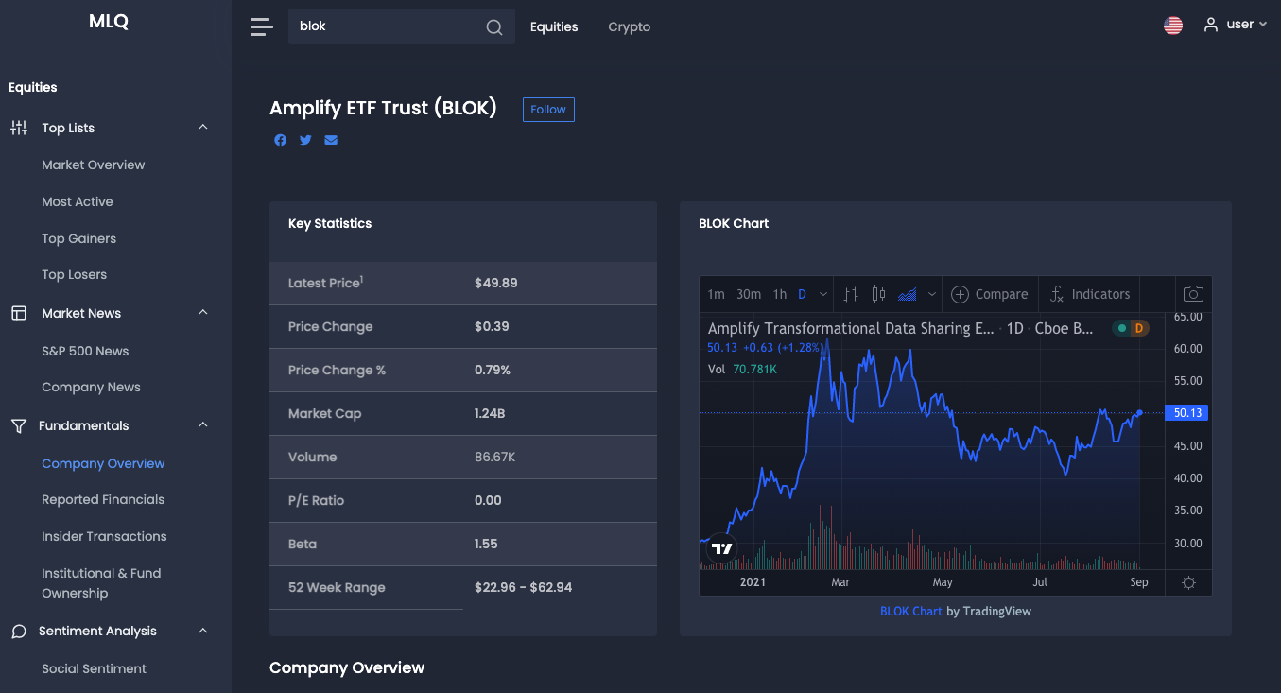Open Institutional & Fund Ownership
1281x693 pixels.
tap(101, 583)
